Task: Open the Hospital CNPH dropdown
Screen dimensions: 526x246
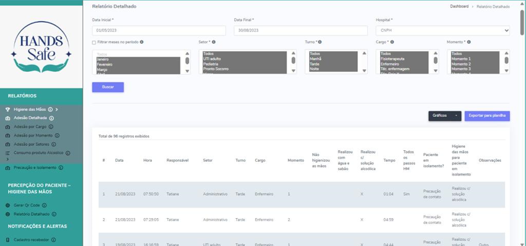Action: [x=443, y=30]
